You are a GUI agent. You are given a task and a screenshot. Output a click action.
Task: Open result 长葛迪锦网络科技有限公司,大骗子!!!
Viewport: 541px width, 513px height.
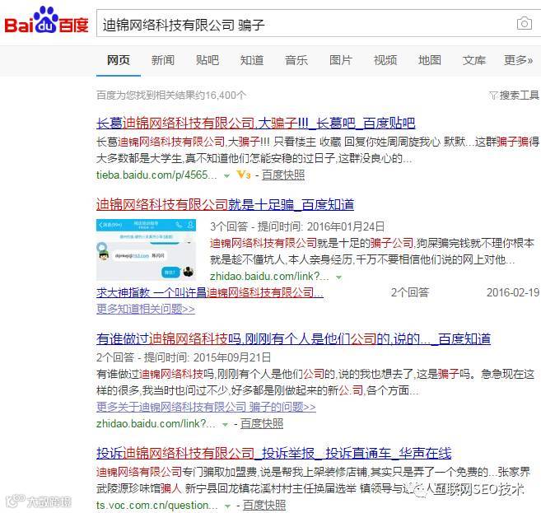click(255, 124)
